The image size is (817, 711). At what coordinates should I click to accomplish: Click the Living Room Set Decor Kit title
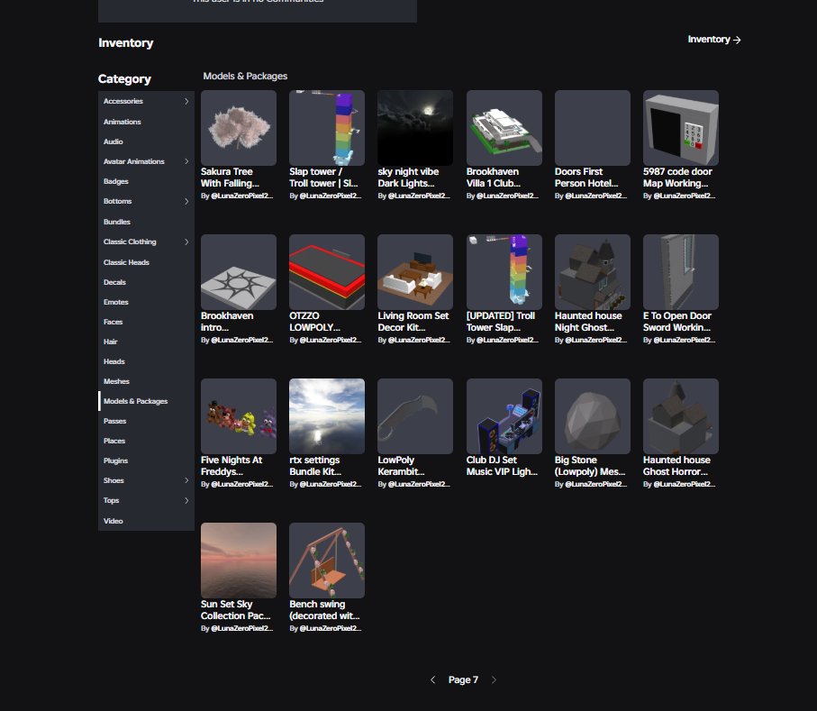(x=413, y=322)
